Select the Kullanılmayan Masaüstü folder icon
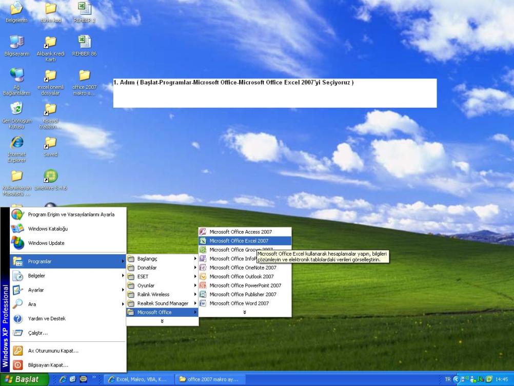Viewport: 514px width, 386px height. [x=17, y=183]
